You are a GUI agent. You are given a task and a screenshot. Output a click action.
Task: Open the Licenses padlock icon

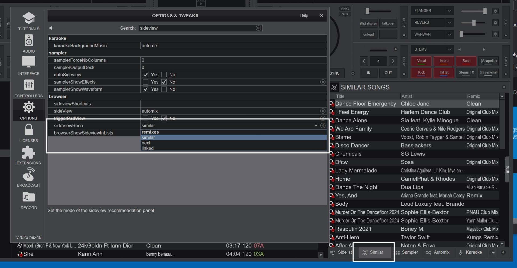29,130
